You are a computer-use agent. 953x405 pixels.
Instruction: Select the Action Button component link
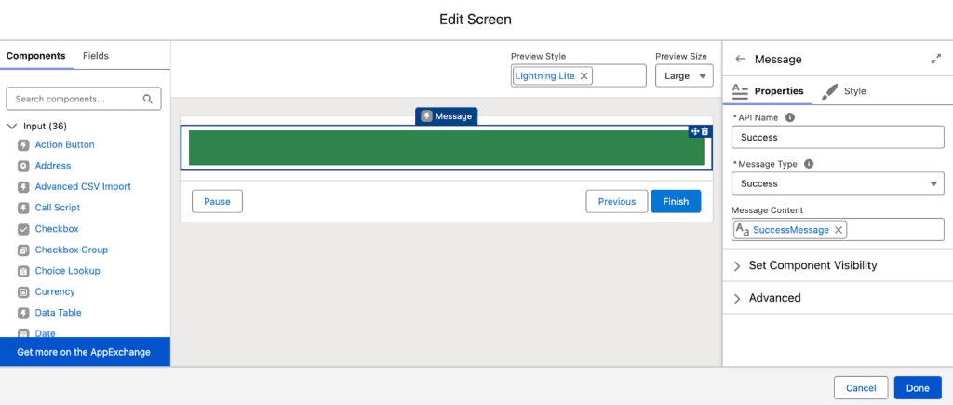point(64,144)
